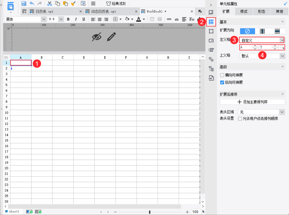
Task: Open the export/import page icon in sidebar
Action: coord(211,78)
